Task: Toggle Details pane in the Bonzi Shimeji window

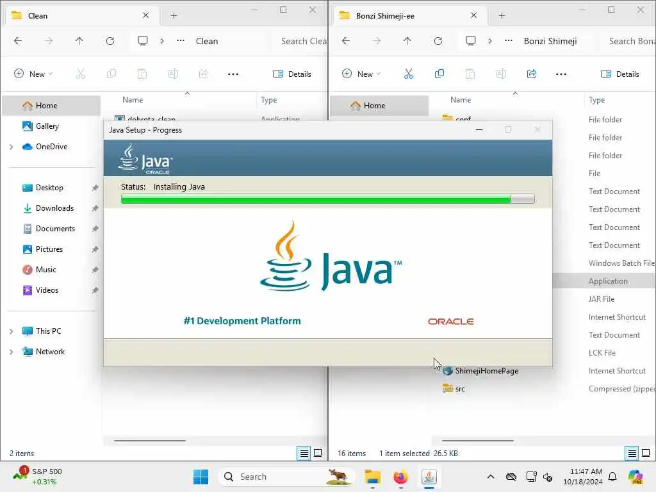Action: (x=620, y=74)
